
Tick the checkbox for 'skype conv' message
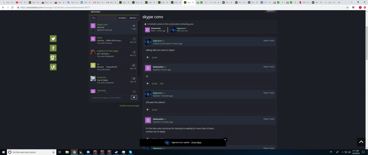[x=93, y=32]
